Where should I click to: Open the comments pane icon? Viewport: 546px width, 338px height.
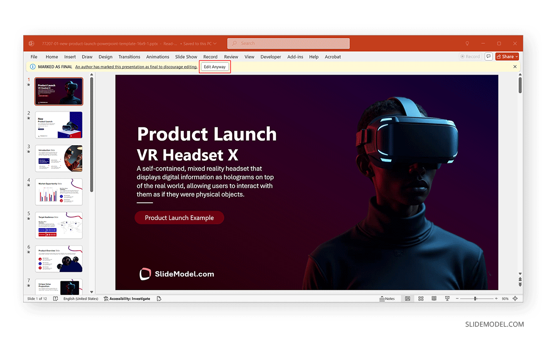pyautogui.click(x=488, y=56)
